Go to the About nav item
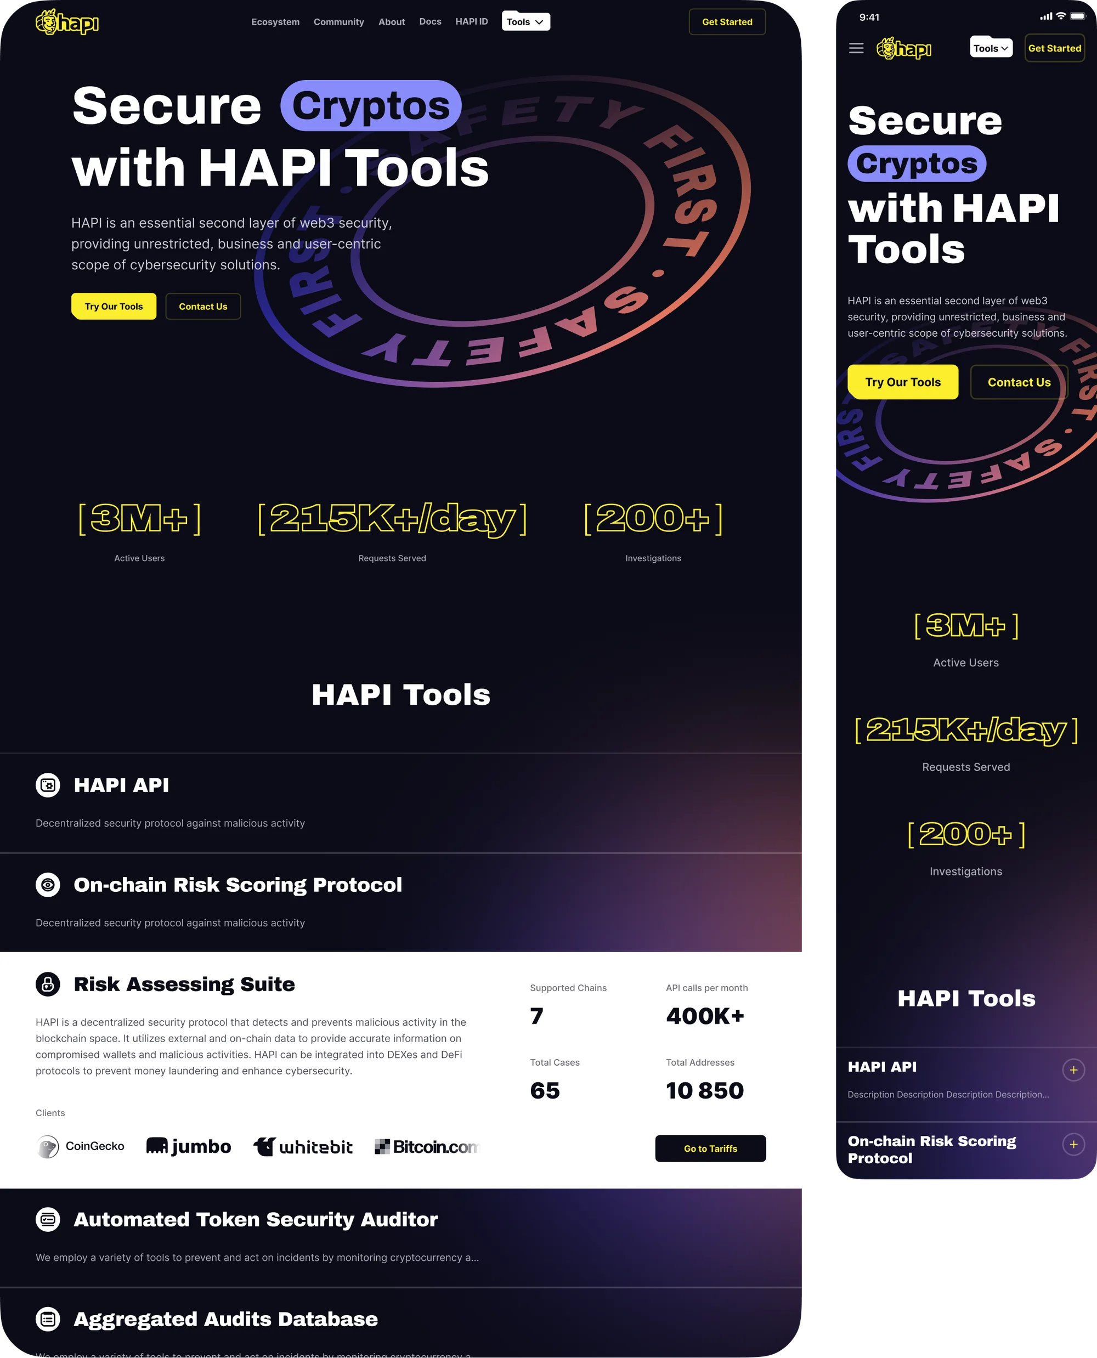1097x1358 pixels. click(392, 22)
